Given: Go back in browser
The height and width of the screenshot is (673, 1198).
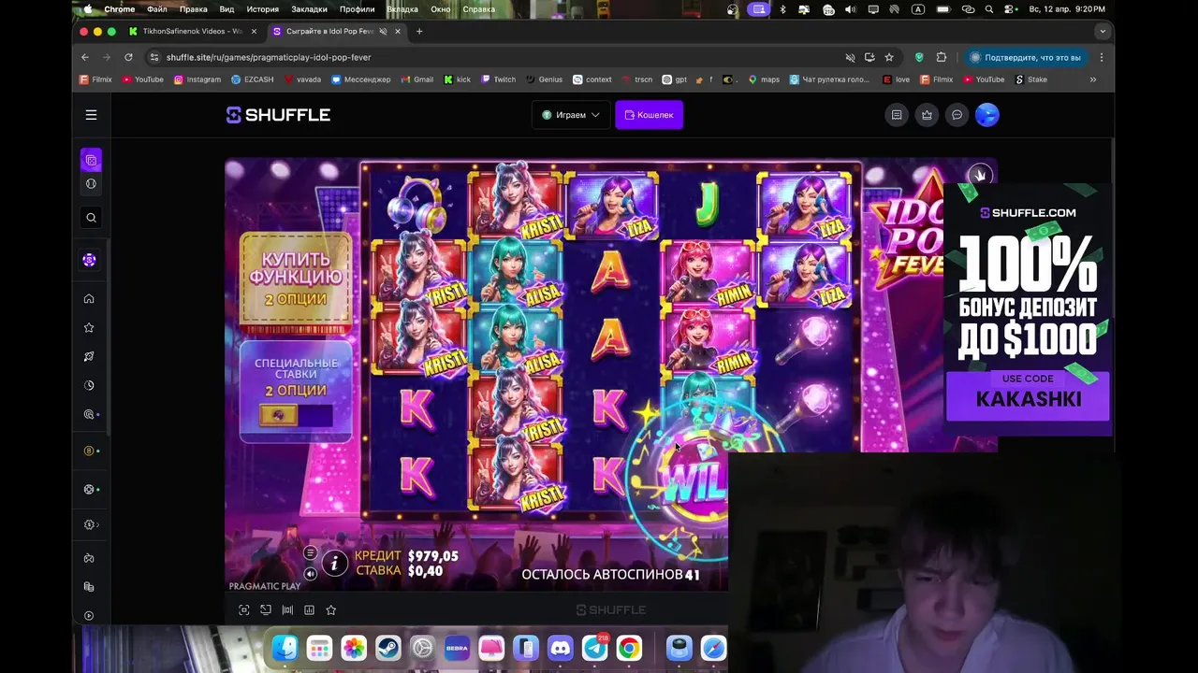Looking at the screenshot, I should (85, 57).
